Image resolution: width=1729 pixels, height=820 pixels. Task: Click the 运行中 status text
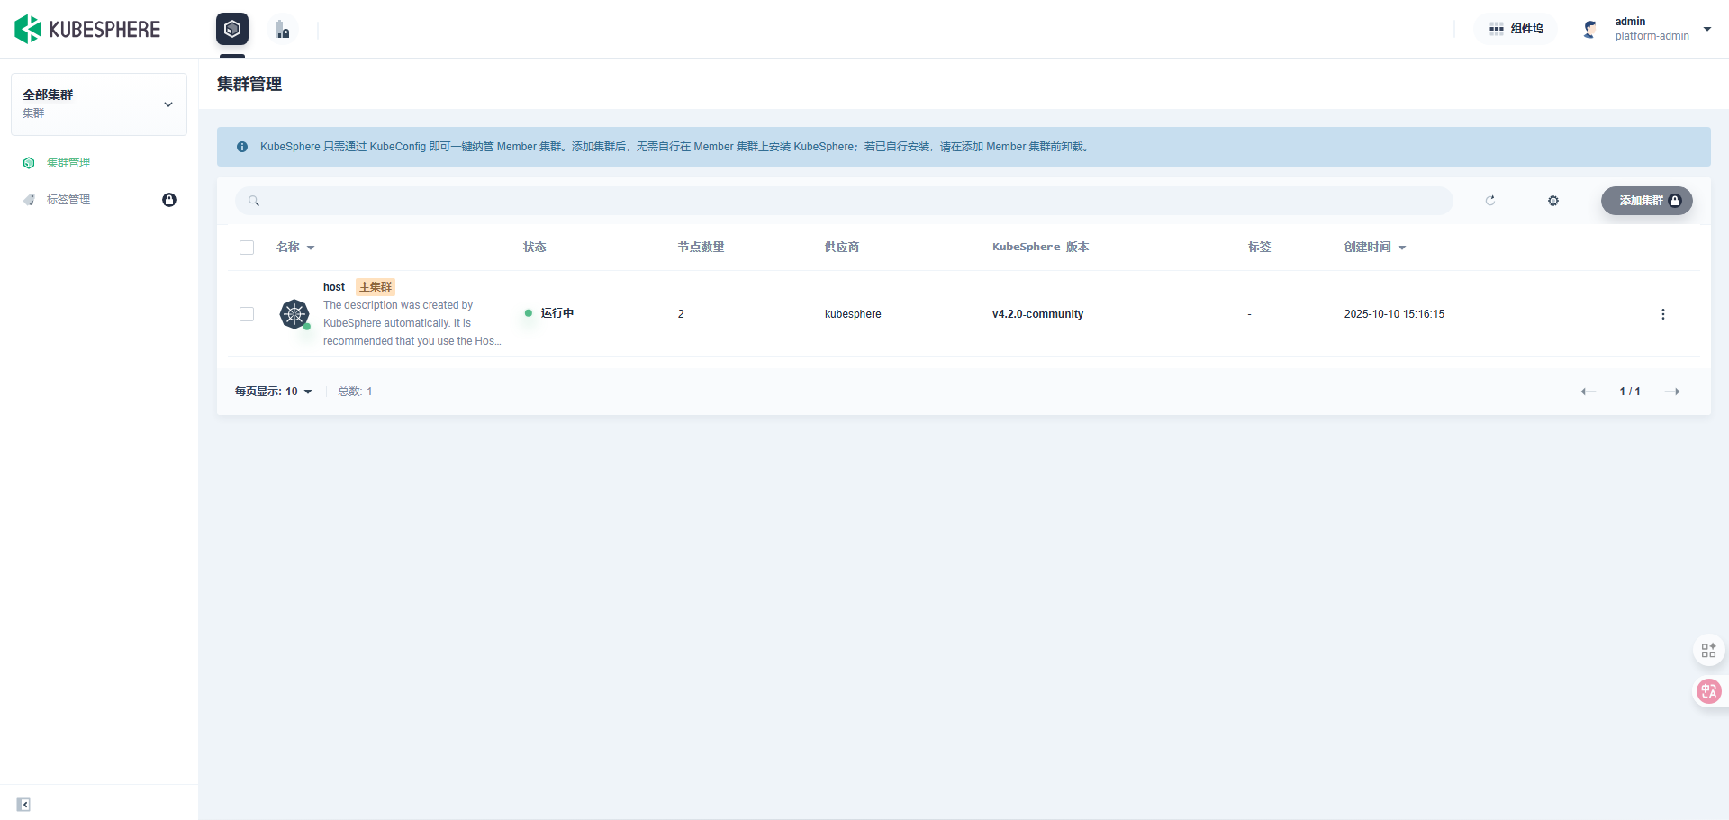(557, 313)
